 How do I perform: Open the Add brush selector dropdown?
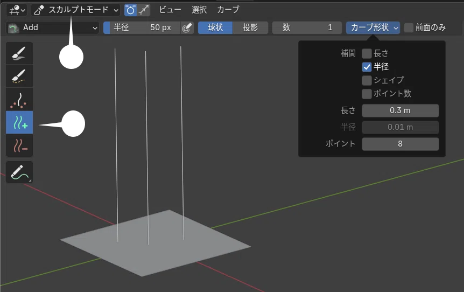pyautogui.click(x=52, y=28)
